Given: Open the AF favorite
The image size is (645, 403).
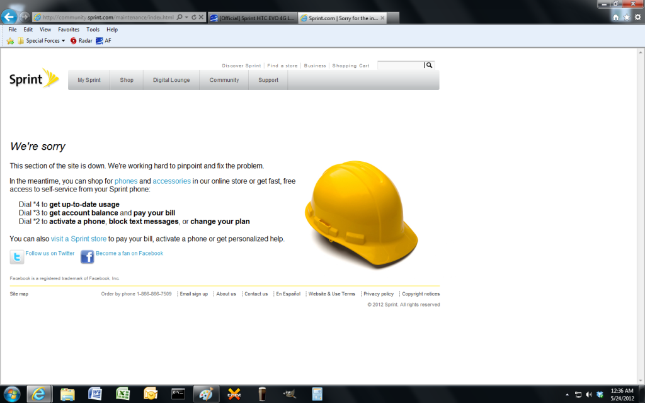Looking at the screenshot, I should click(x=103, y=41).
